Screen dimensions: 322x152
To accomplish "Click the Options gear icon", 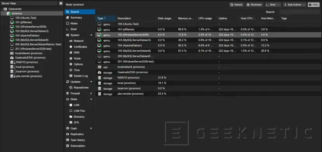I will [71, 64].
